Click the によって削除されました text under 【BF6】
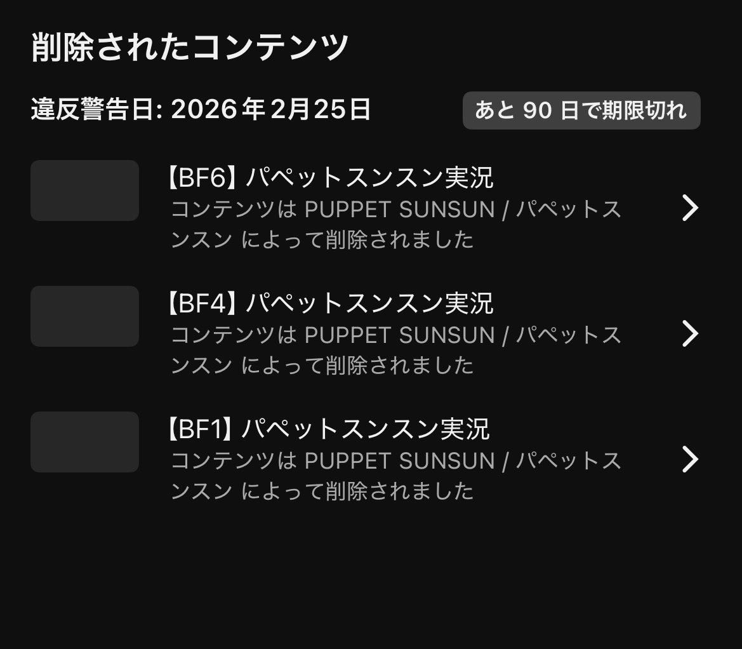Screen dimensions: 742x649 pyautogui.click(x=357, y=240)
